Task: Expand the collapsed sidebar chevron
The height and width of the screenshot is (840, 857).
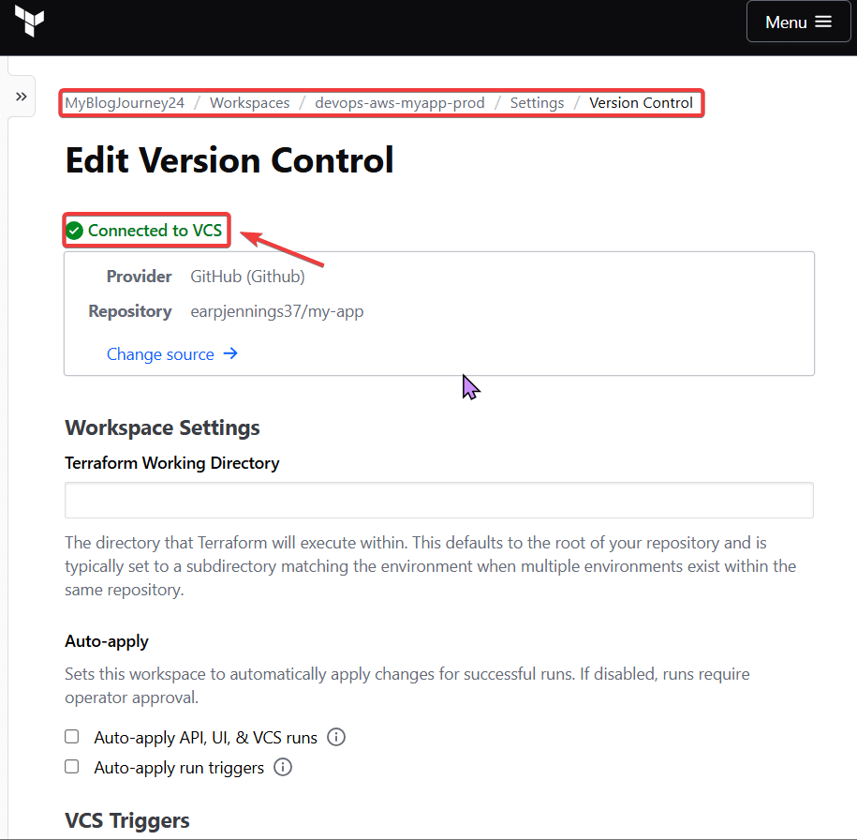Action: coord(22,97)
